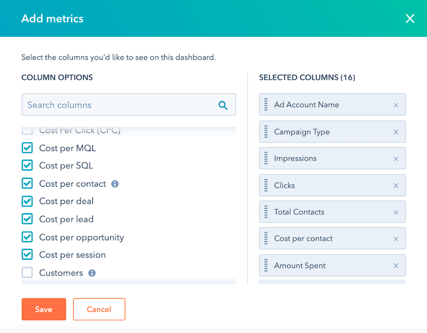Remove Total Contacts from selected columns
The height and width of the screenshot is (333, 427).
click(396, 212)
